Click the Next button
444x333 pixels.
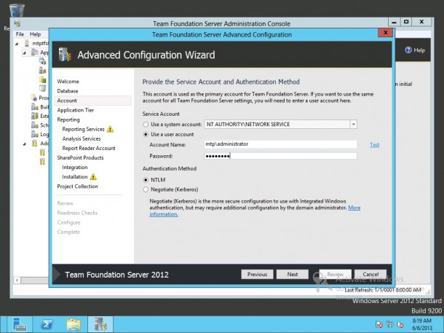pyautogui.click(x=292, y=274)
